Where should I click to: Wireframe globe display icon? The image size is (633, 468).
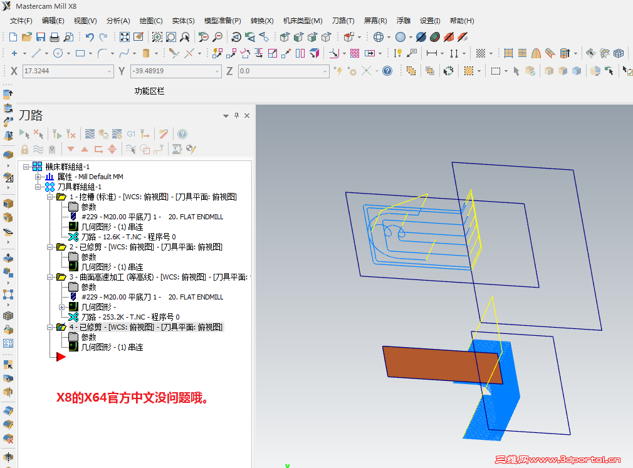tap(379, 37)
